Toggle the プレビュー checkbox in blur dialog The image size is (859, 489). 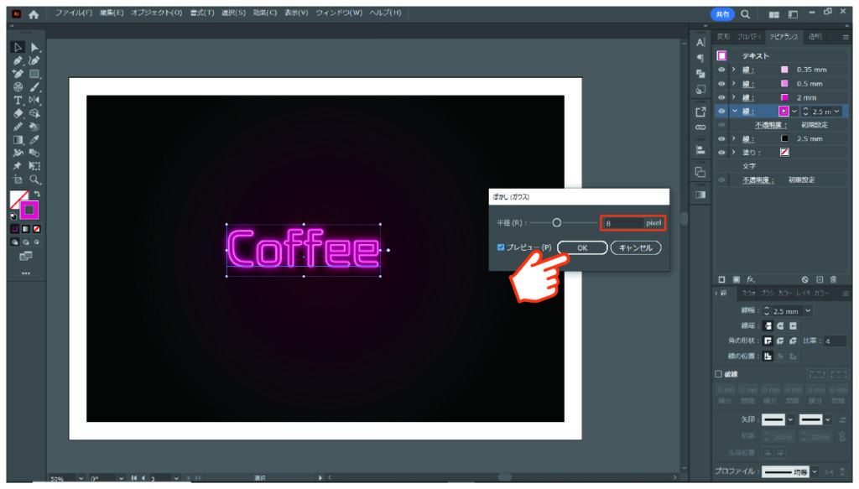point(501,247)
